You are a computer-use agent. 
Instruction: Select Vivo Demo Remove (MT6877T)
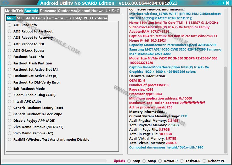pyautogui.click(x=10, y=127)
